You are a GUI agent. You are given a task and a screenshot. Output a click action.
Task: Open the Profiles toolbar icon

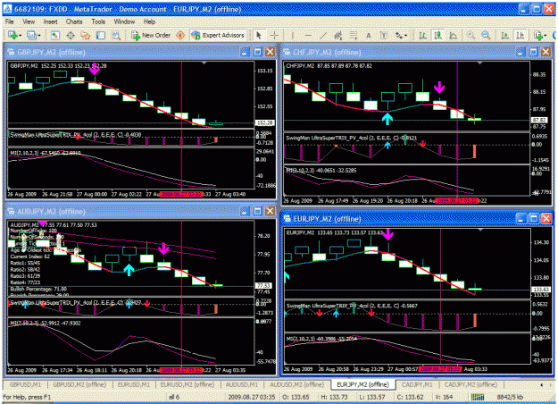31,35
